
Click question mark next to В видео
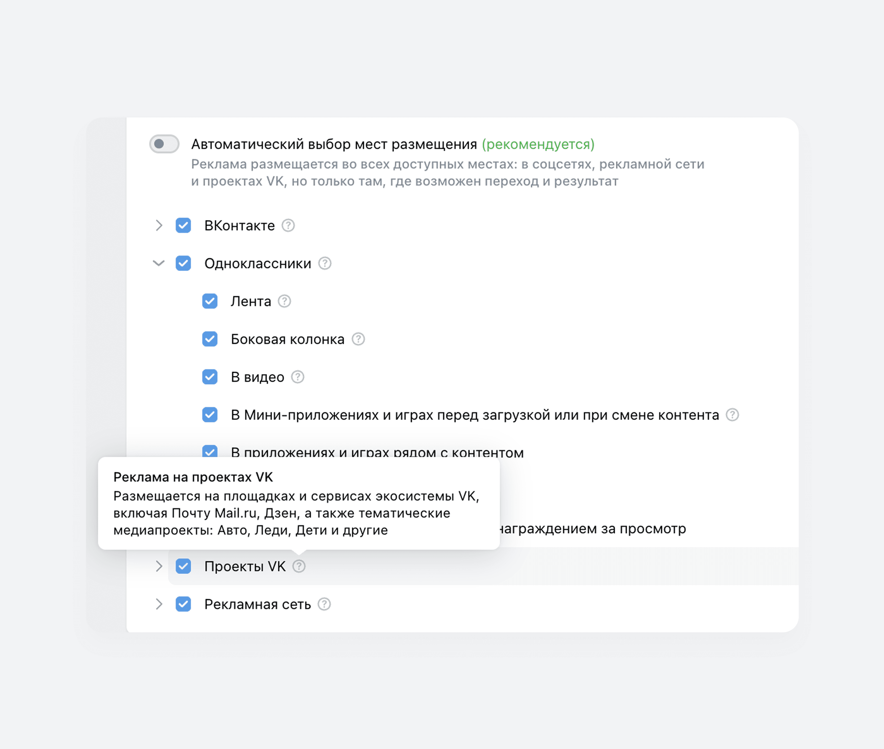pos(298,377)
